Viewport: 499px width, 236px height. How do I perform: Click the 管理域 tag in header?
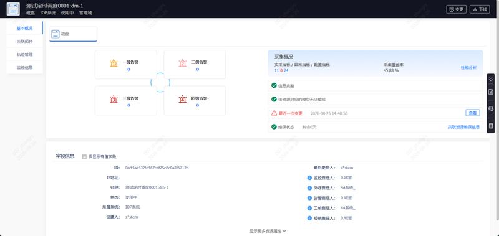point(85,13)
